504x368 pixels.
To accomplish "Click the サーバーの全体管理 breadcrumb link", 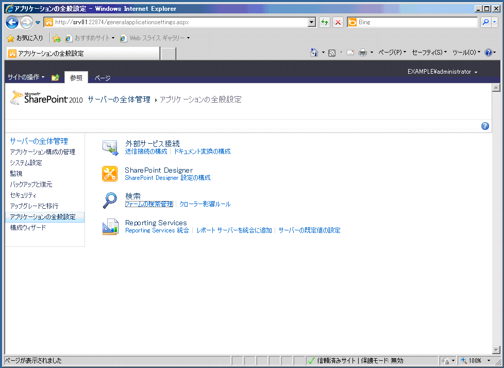I will pyautogui.click(x=119, y=99).
